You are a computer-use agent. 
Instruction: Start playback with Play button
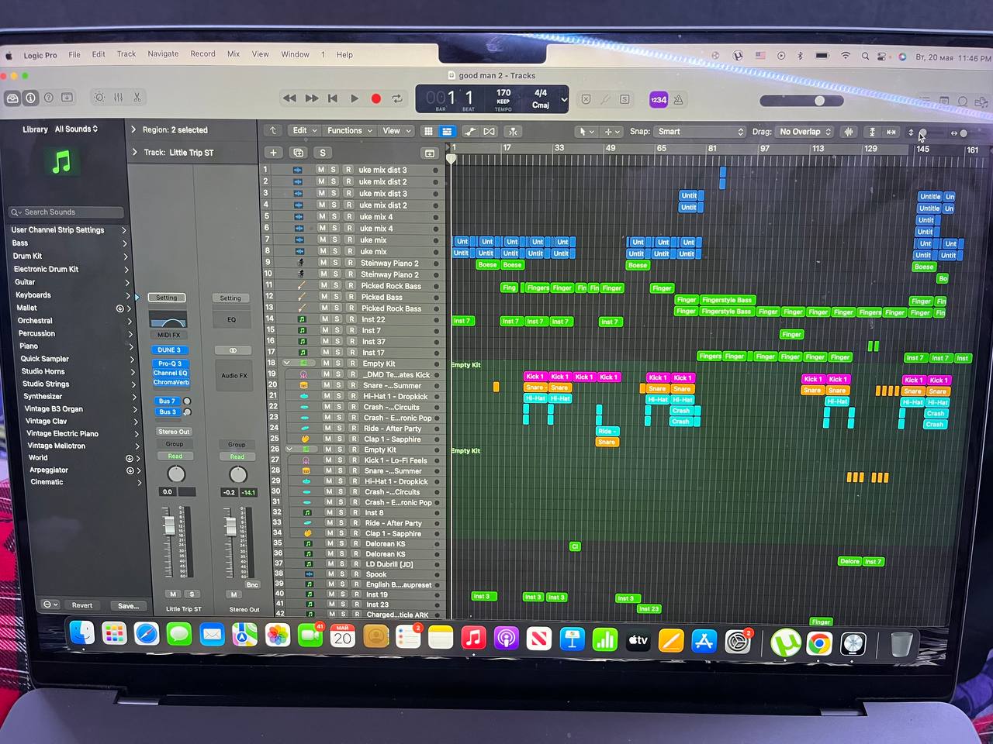tap(355, 98)
